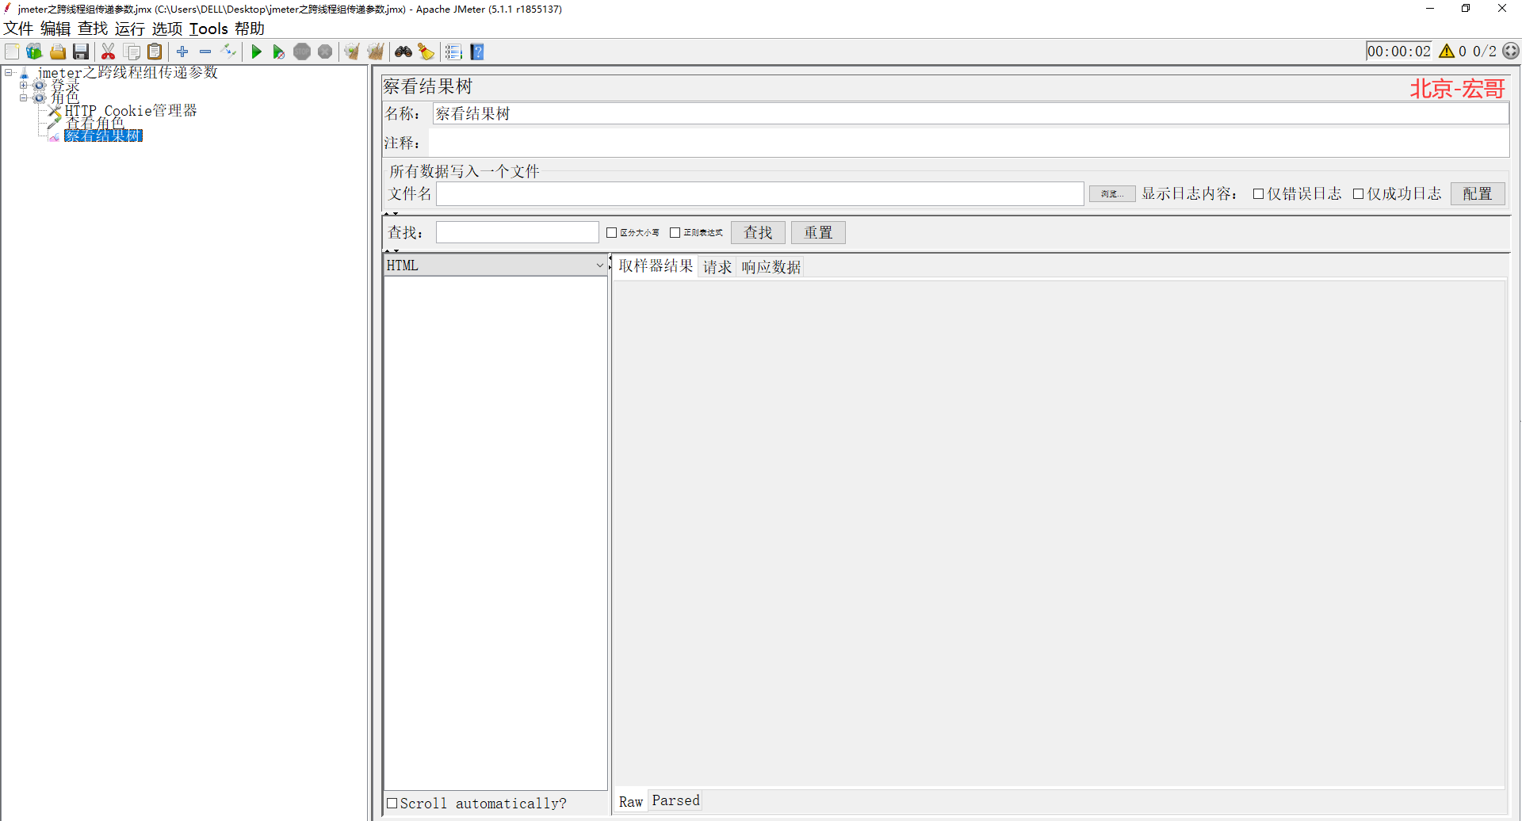Click the Stop test icon
The width and height of the screenshot is (1522, 821).
click(302, 52)
